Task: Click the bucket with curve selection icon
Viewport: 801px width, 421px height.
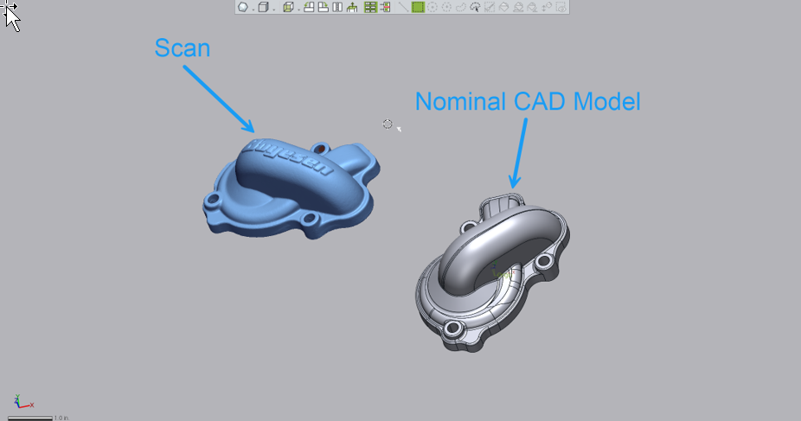Action: tap(532, 7)
